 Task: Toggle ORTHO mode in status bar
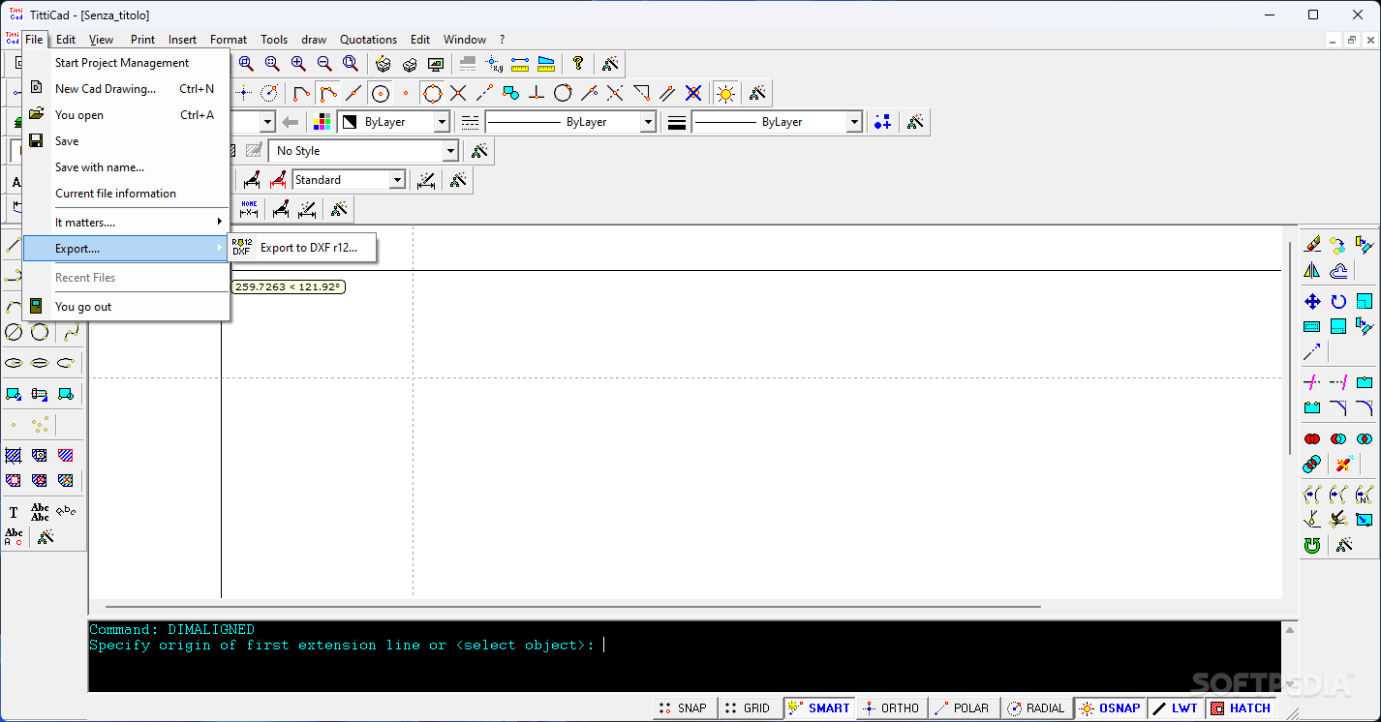pyautogui.click(x=891, y=707)
